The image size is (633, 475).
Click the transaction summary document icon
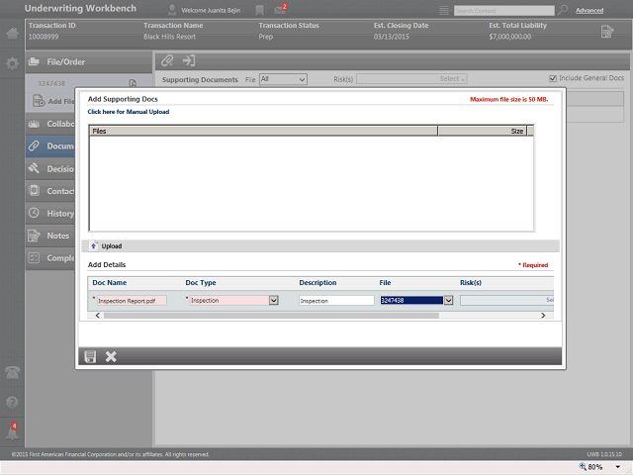click(606, 32)
